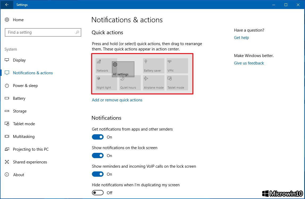Navigate to Storage settings
The image size is (305, 199).
click(20, 111)
